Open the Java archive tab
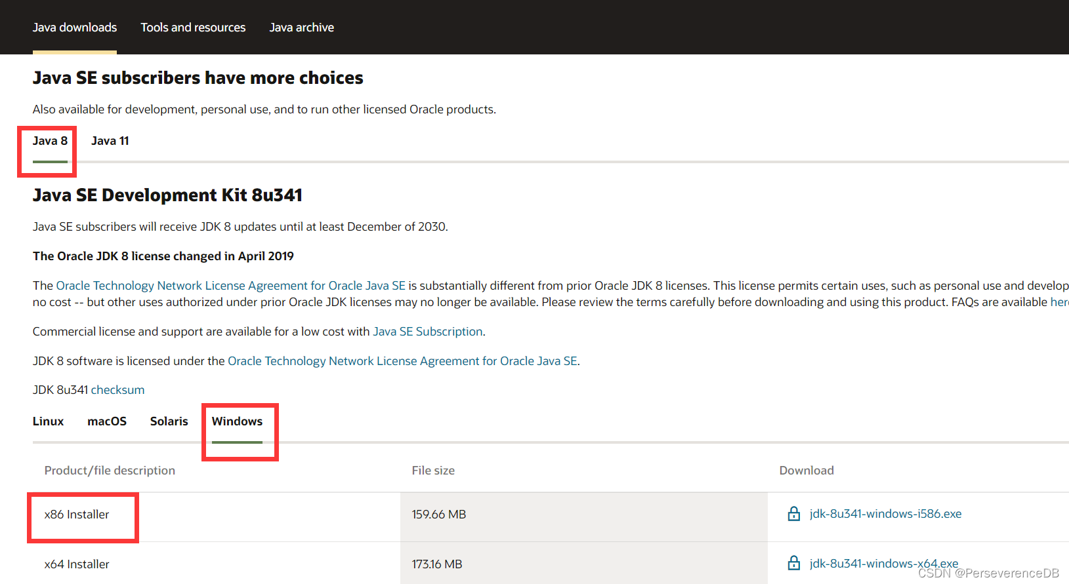The width and height of the screenshot is (1069, 584). [302, 28]
